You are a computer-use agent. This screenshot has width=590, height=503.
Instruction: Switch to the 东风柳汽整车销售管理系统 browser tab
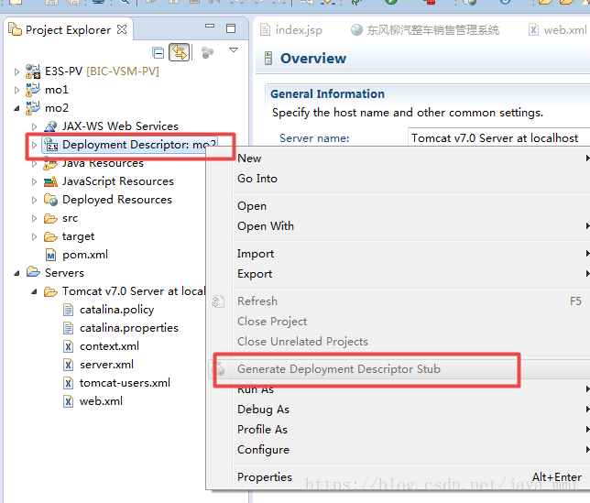click(425, 29)
